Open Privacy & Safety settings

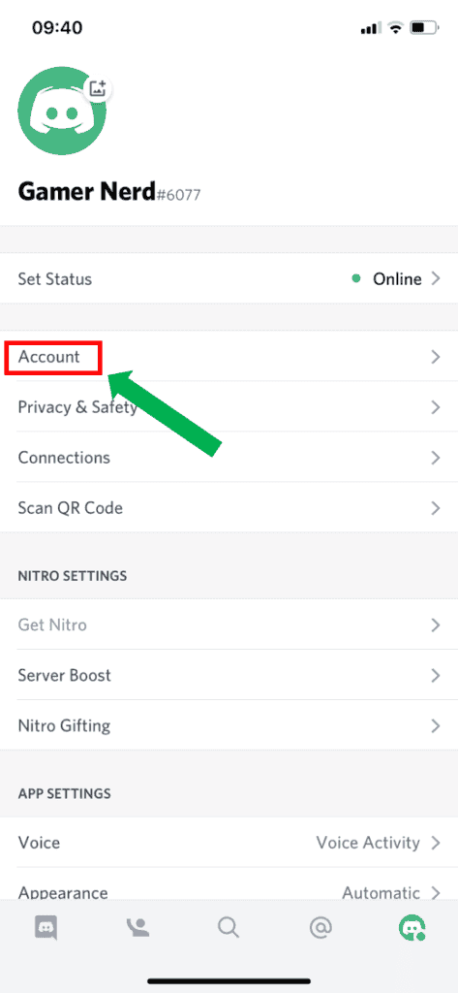point(229,406)
